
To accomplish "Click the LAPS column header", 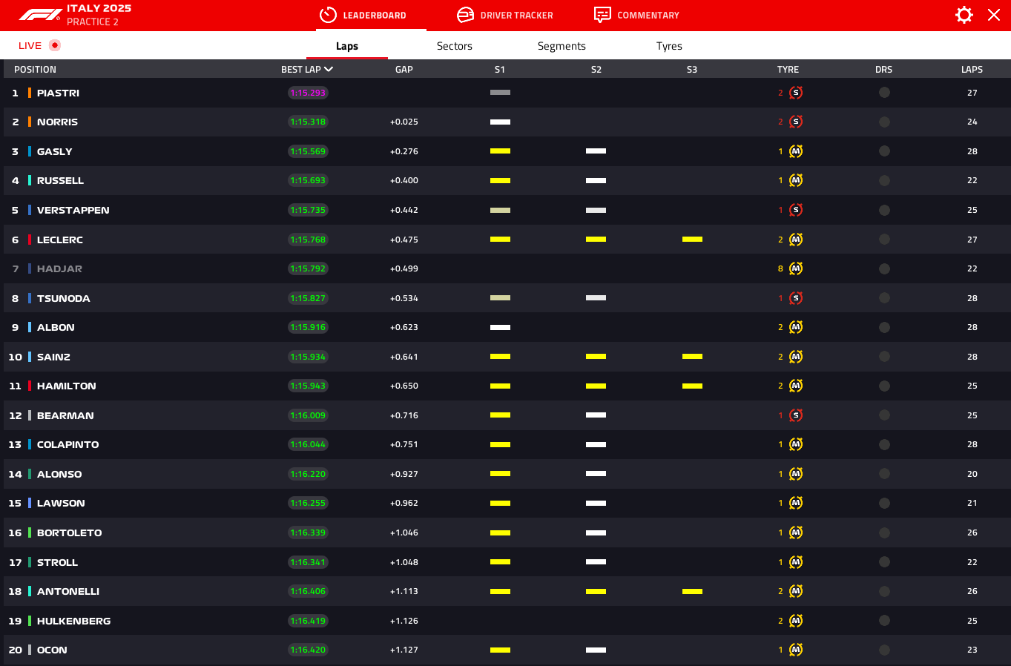I will pos(972,70).
